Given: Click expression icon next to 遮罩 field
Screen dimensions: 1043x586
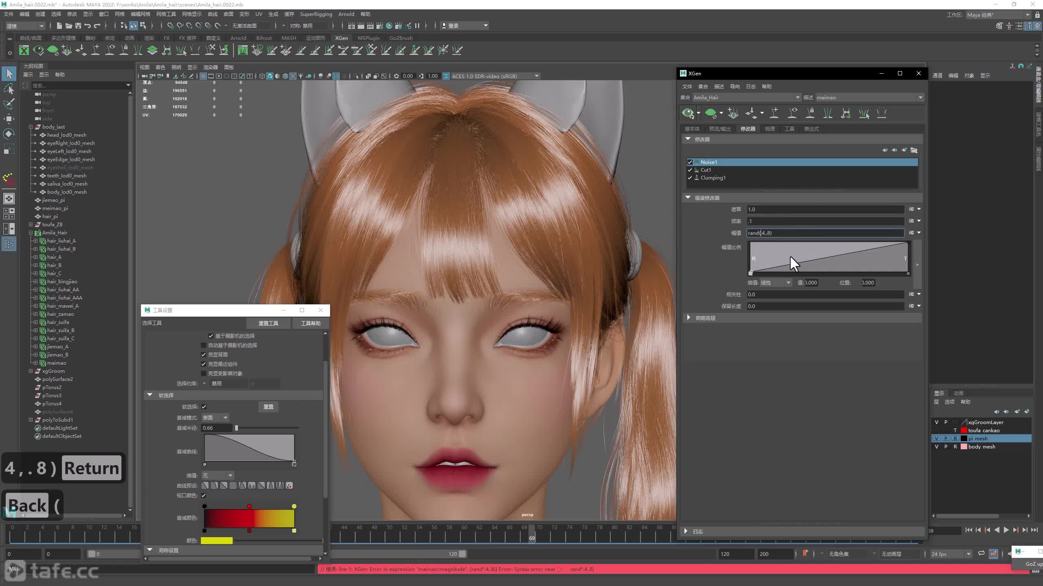Looking at the screenshot, I should 911,209.
